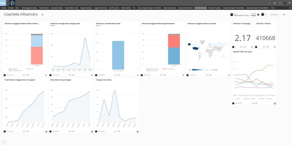The height and width of the screenshot is (146, 292).
Task: Click the shared user avatar next to plus
Action: (x=262, y=14)
